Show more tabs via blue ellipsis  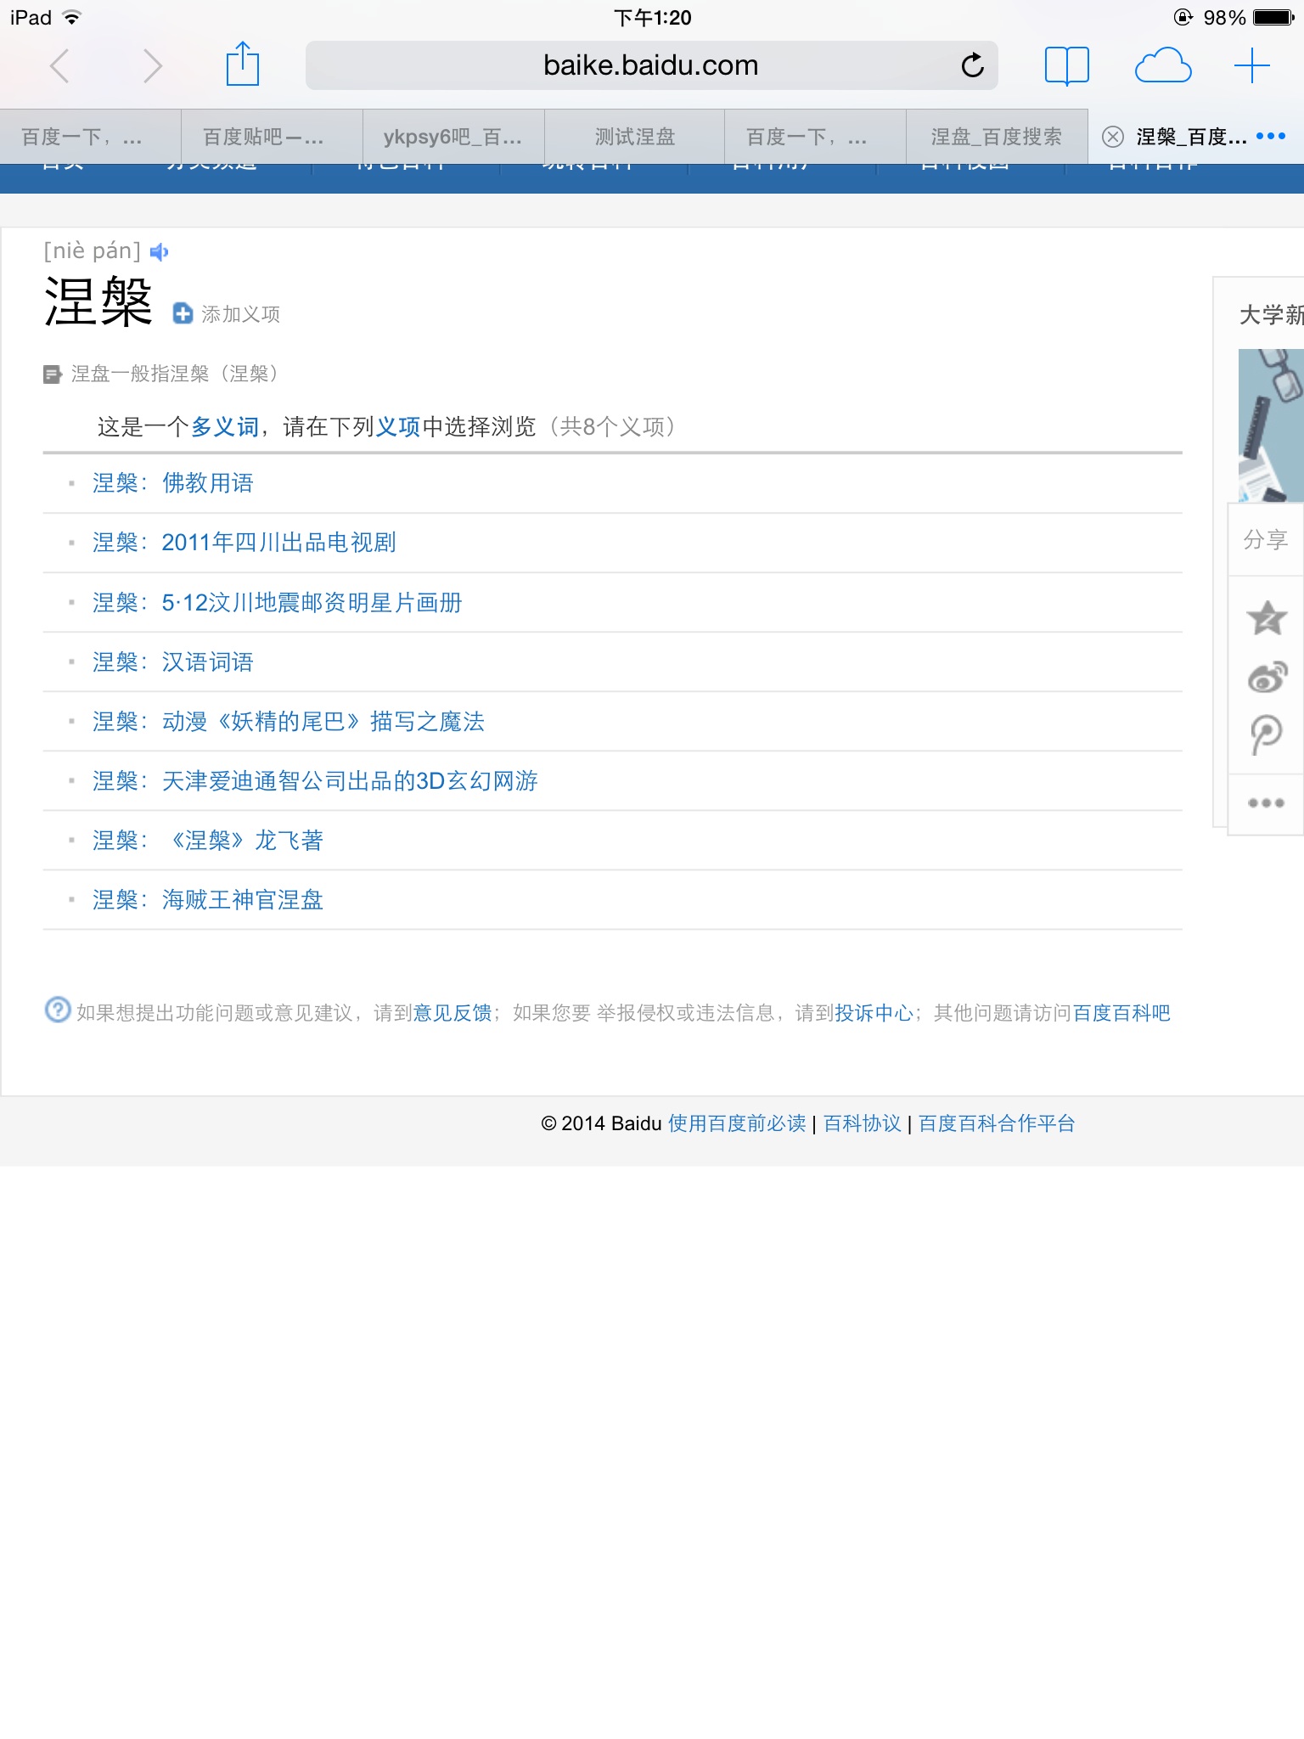1271,136
